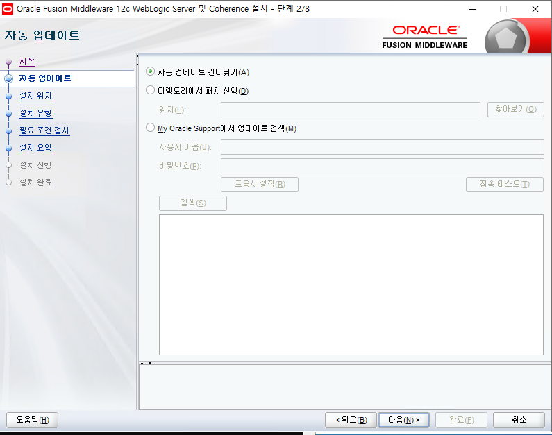Screen dimensions: 552x435
Task: Go back with 뒤로 button
Action: point(351,420)
